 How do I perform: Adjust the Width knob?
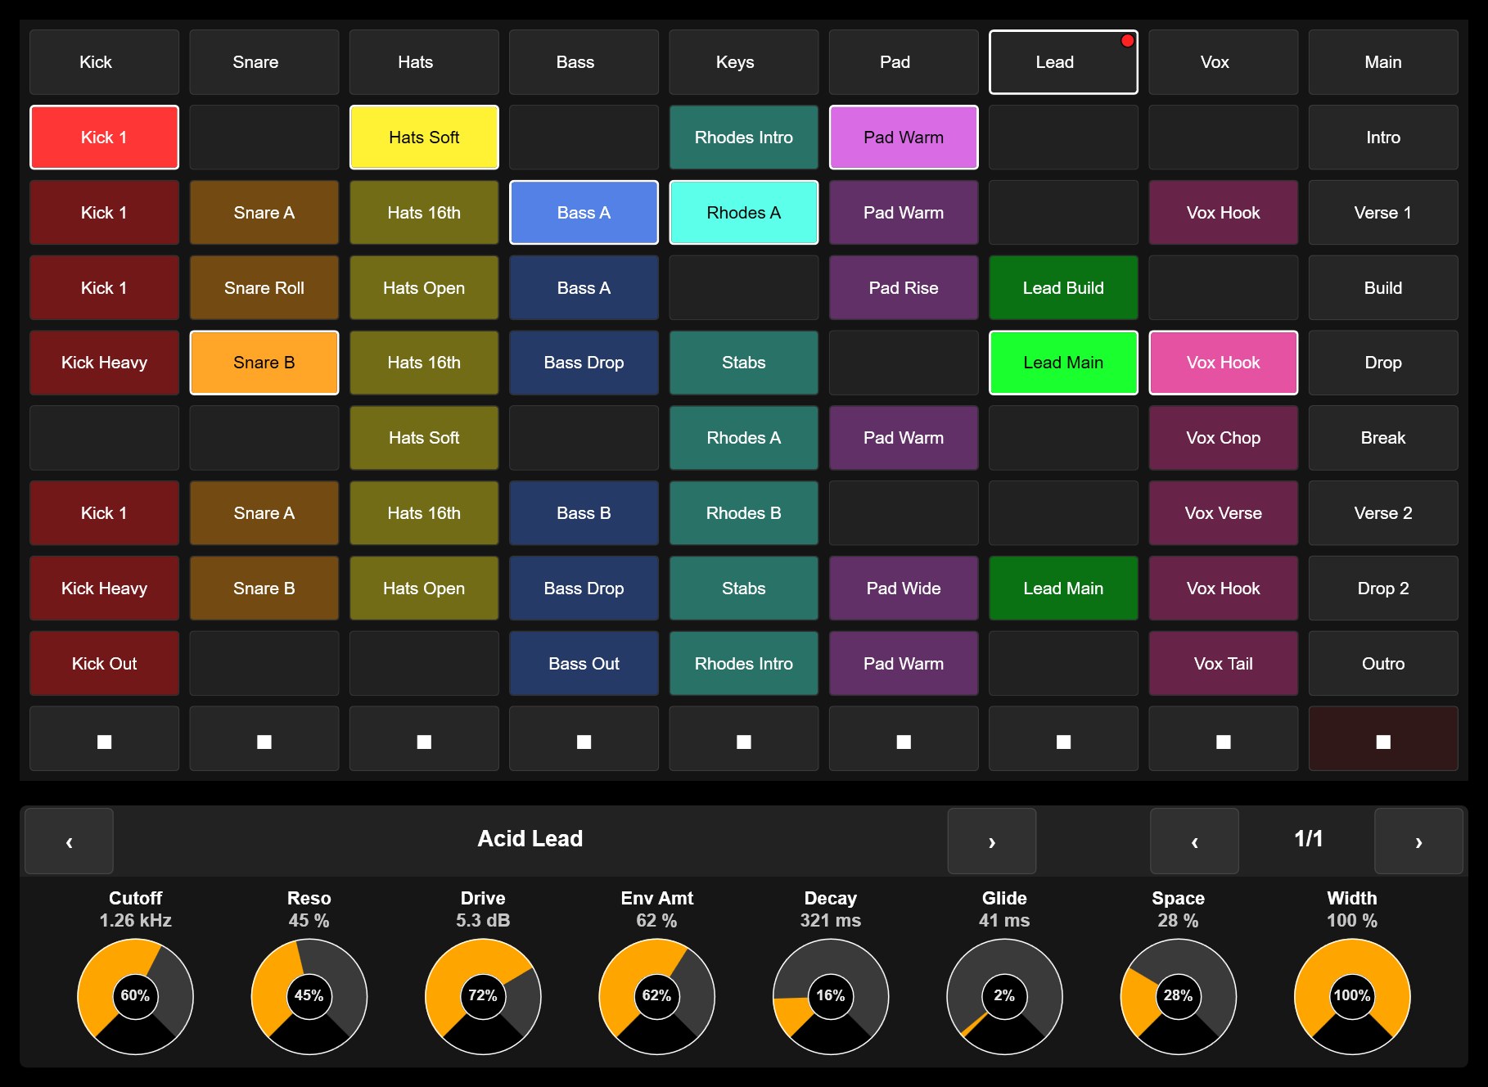pos(1352,996)
